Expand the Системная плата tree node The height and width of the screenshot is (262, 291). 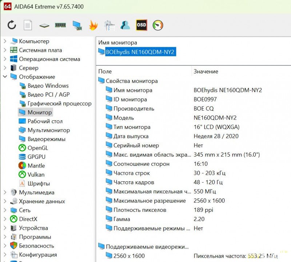[5, 50]
